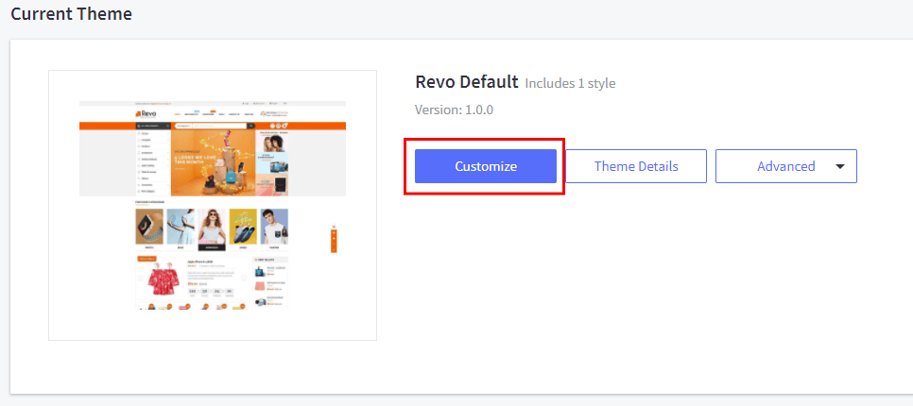The height and width of the screenshot is (406, 913).
Task: Click the Version 1.0.0 text
Action: (454, 110)
